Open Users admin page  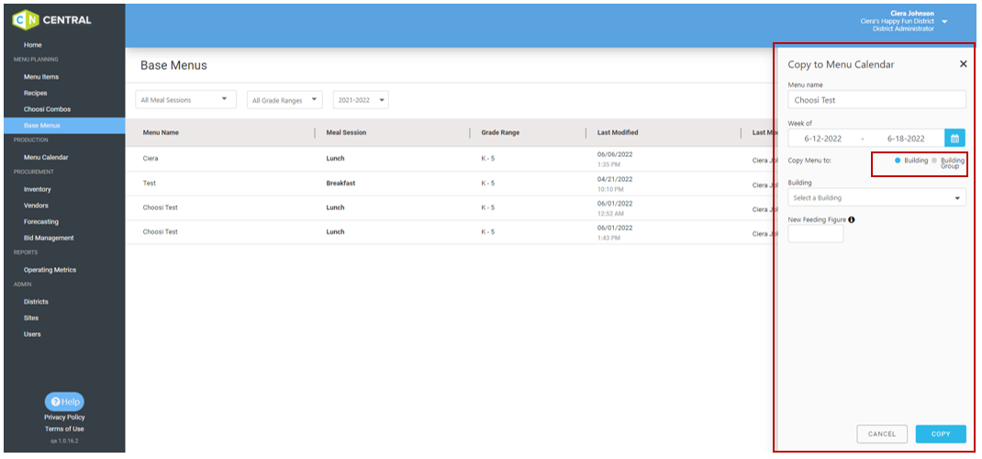pos(32,334)
